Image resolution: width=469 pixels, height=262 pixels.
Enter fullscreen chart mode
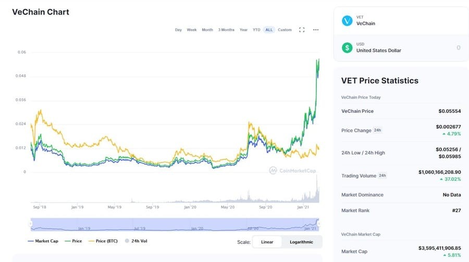click(x=302, y=30)
